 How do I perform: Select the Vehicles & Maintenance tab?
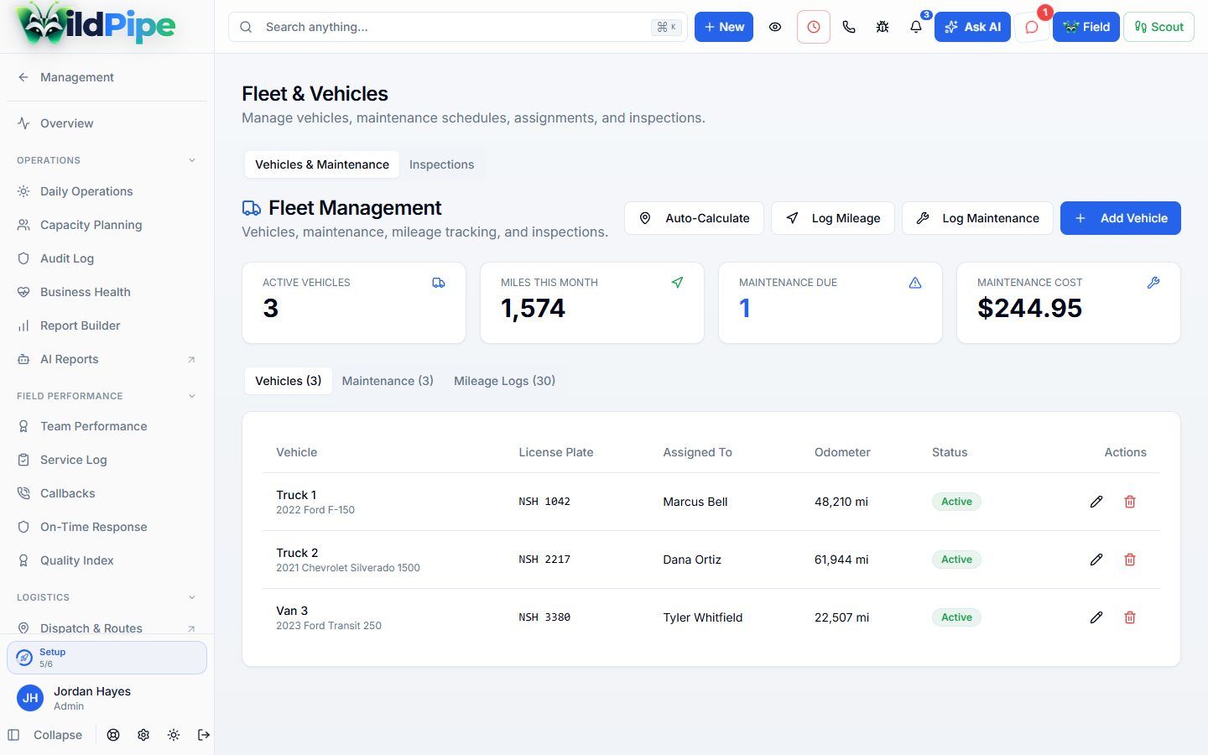point(322,164)
